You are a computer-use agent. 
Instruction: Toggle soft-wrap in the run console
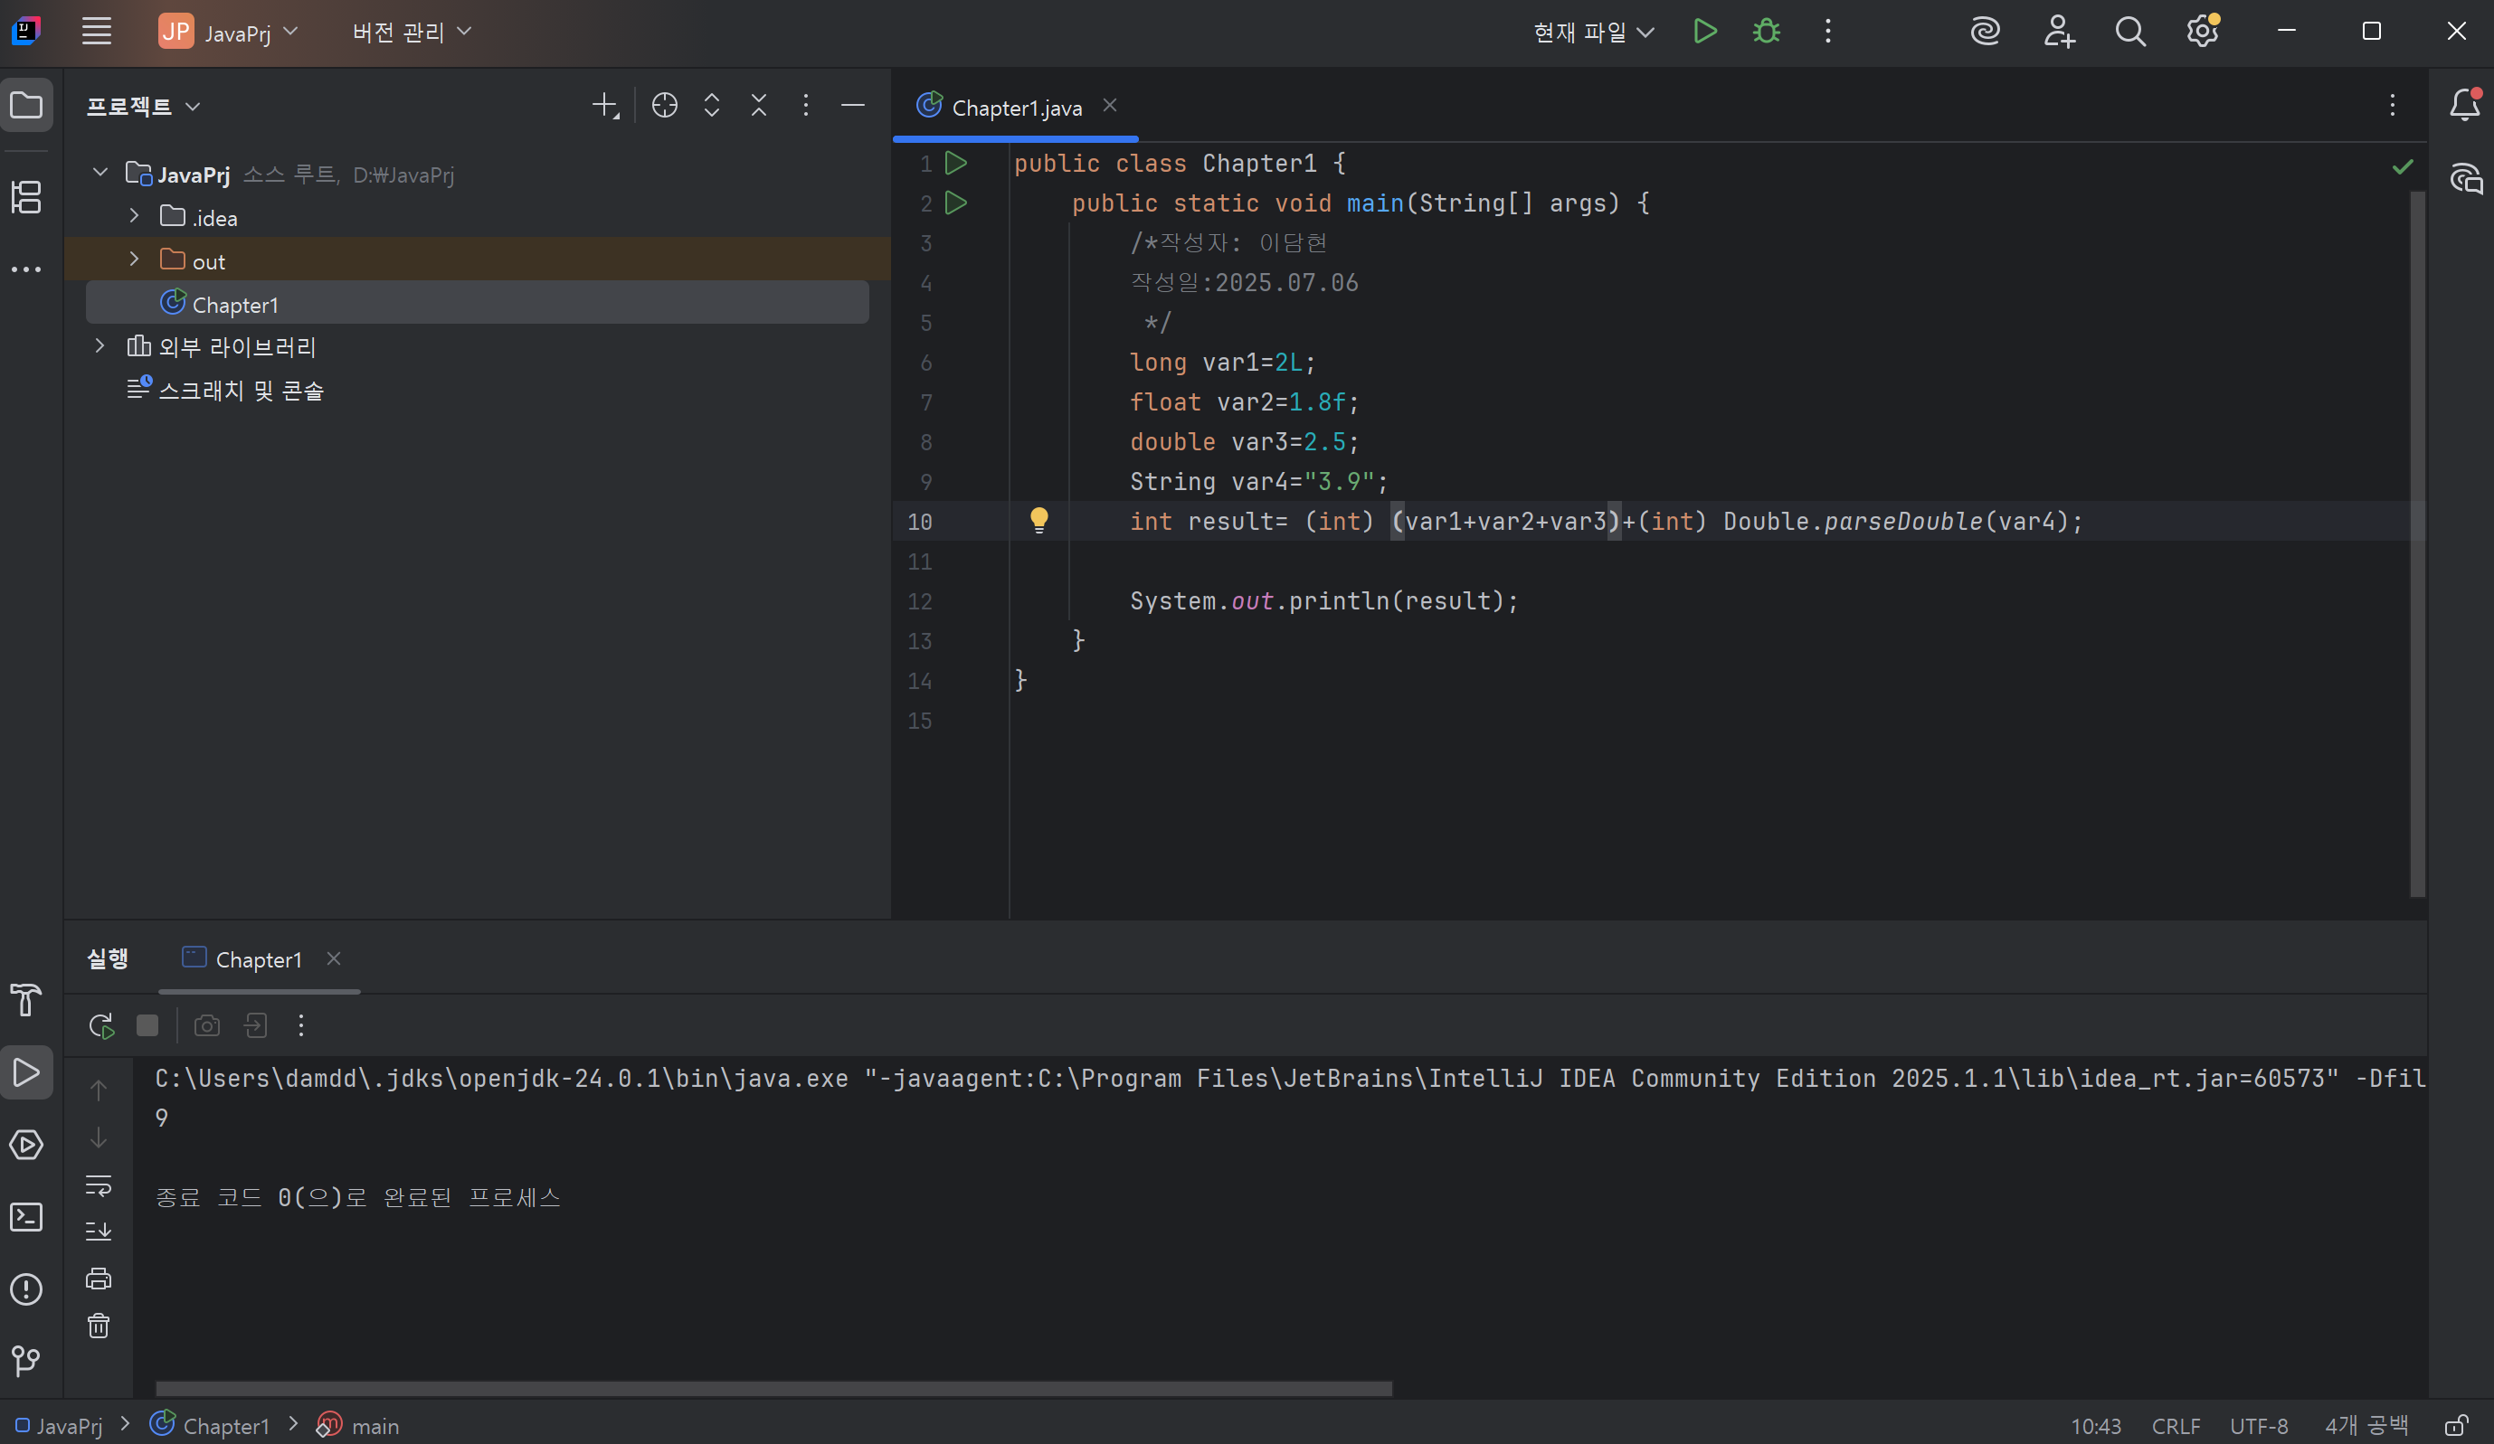point(98,1184)
